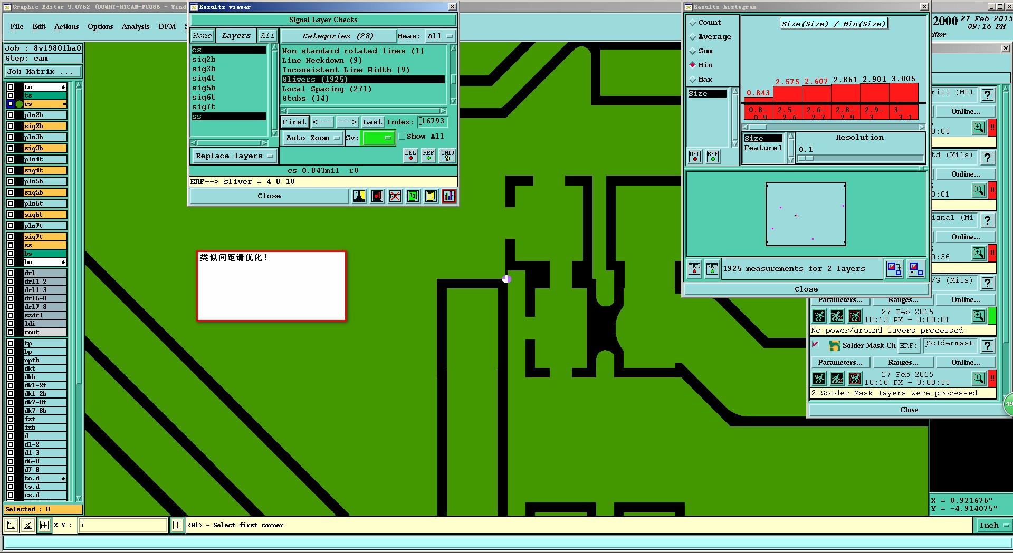Click the down-arrow histogram transfer icon

[894, 269]
